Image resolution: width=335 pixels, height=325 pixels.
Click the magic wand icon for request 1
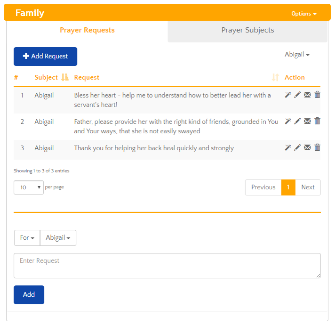coord(288,95)
